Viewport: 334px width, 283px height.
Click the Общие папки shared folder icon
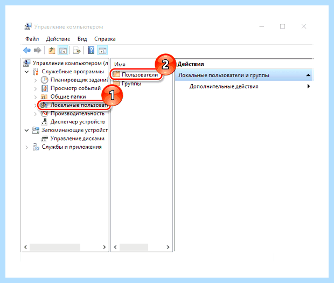[x=44, y=96]
